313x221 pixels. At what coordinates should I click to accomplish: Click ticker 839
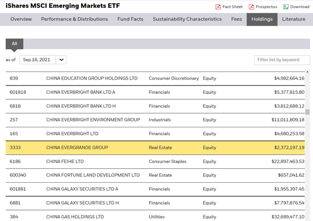click(14, 78)
